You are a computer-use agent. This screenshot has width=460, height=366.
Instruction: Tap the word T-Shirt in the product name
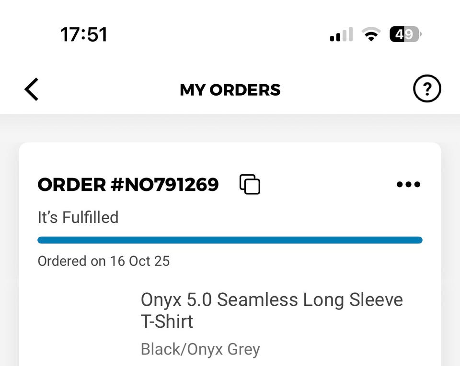point(167,322)
